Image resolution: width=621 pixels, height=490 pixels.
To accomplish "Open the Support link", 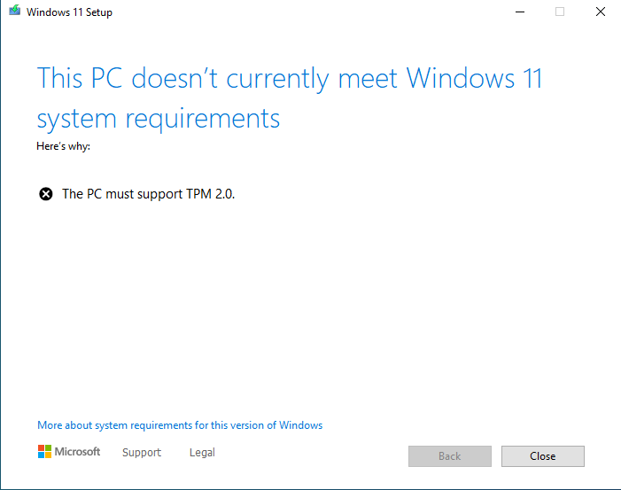I will tap(142, 453).
